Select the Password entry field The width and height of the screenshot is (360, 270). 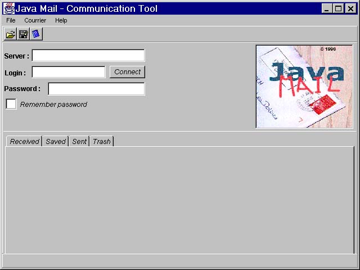pos(96,89)
